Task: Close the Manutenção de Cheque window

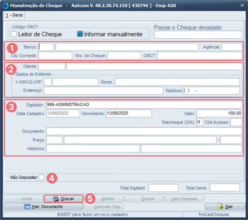Action: point(242,6)
